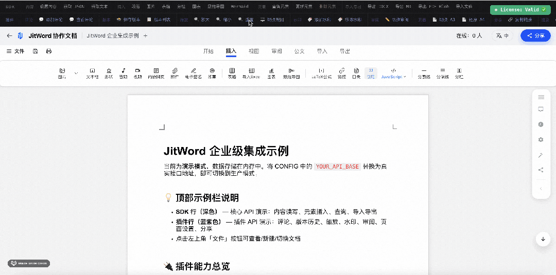This screenshot has width=556, height=275.
Task: Click 重置 reset zoom in the plugin bar
Action: point(246,20)
